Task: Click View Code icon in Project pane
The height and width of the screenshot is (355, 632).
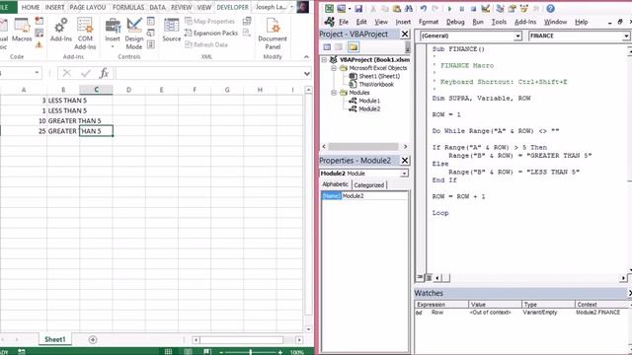Action: click(x=327, y=47)
